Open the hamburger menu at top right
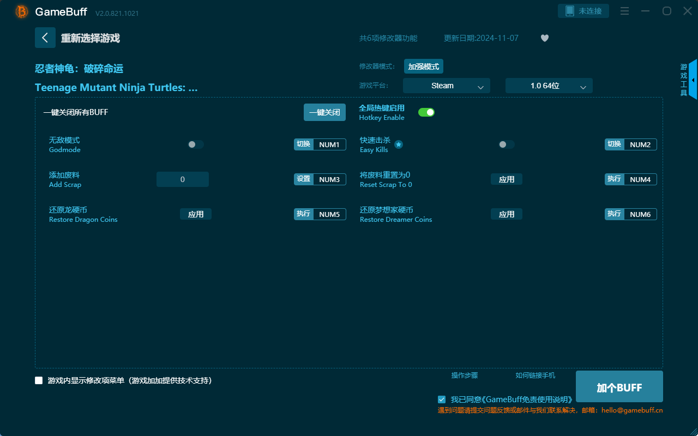This screenshot has width=698, height=436. 624,11
